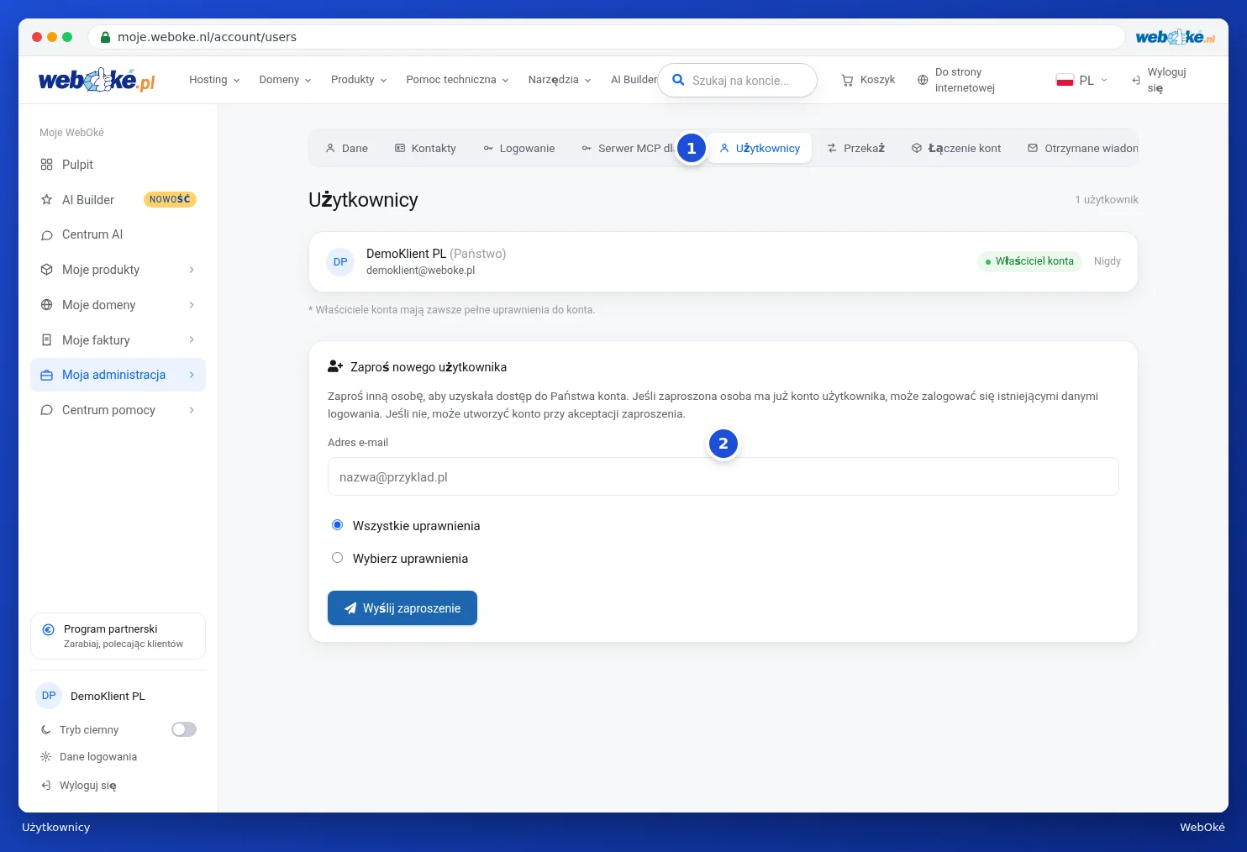Click the Wyślij zaproszenie button

[x=403, y=608]
